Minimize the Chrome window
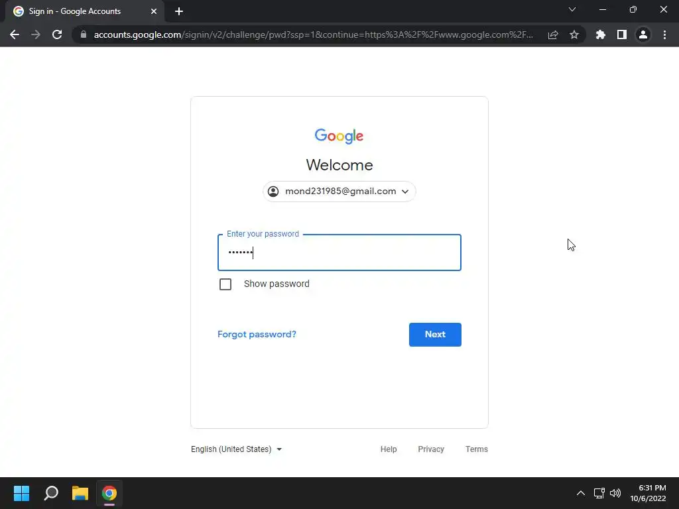 pyautogui.click(x=602, y=9)
